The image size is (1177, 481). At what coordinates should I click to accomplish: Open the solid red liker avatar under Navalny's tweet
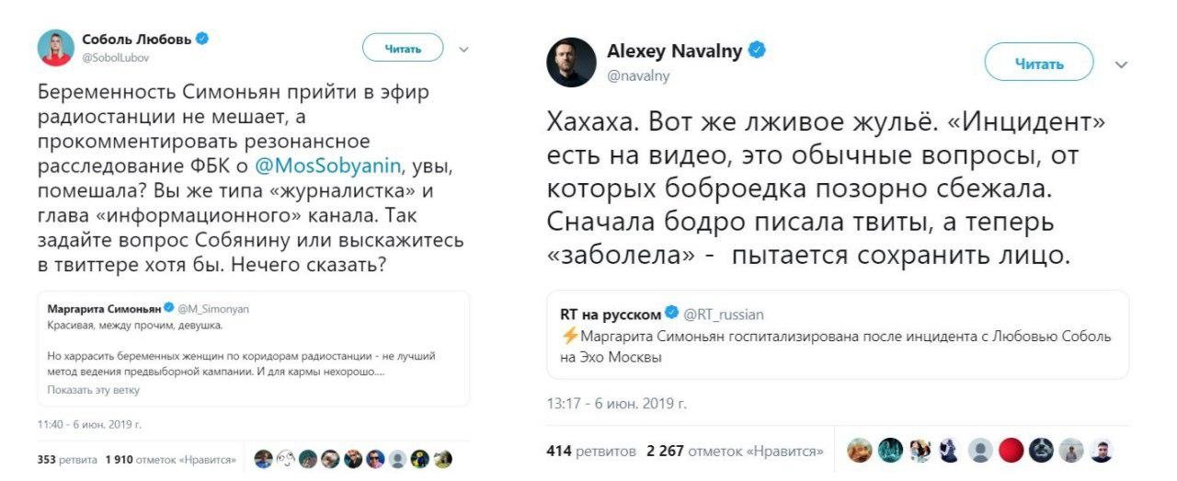point(1011,450)
